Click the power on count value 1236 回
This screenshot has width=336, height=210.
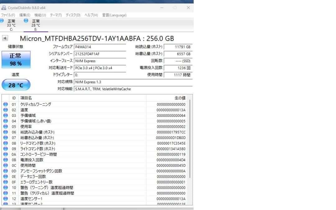pyautogui.click(x=178, y=68)
